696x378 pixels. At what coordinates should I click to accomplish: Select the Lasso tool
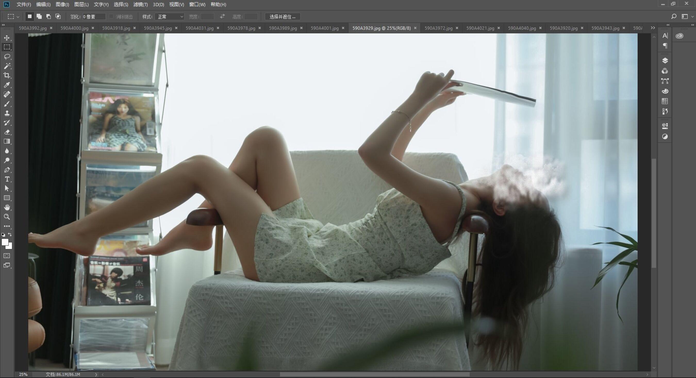pyautogui.click(x=7, y=56)
